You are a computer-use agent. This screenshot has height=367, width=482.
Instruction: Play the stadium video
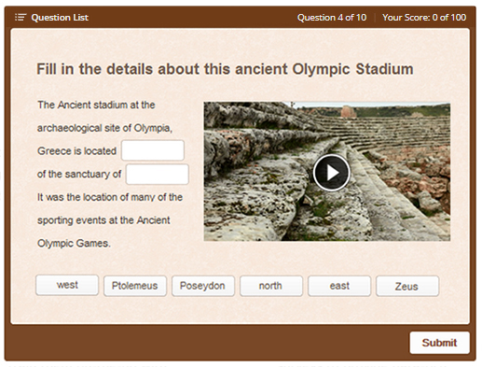(x=331, y=172)
